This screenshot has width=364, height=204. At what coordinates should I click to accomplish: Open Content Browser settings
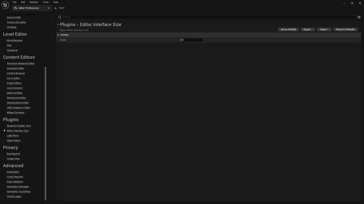click(16, 73)
